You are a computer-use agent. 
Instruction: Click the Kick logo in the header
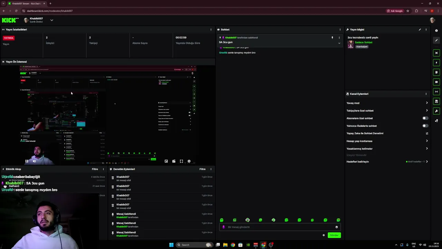pyautogui.click(x=10, y=20)
